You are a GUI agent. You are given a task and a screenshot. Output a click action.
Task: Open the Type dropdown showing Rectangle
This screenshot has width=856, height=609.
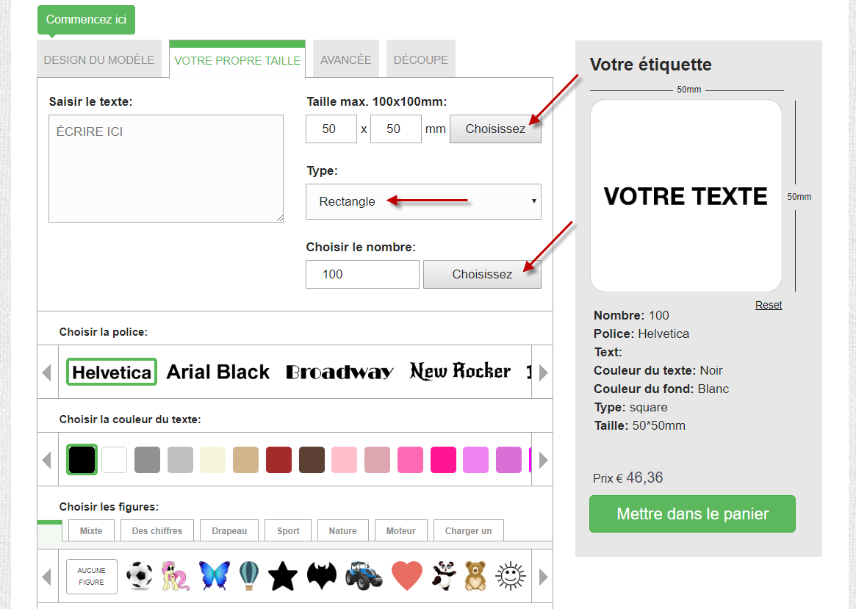[423, 201]
